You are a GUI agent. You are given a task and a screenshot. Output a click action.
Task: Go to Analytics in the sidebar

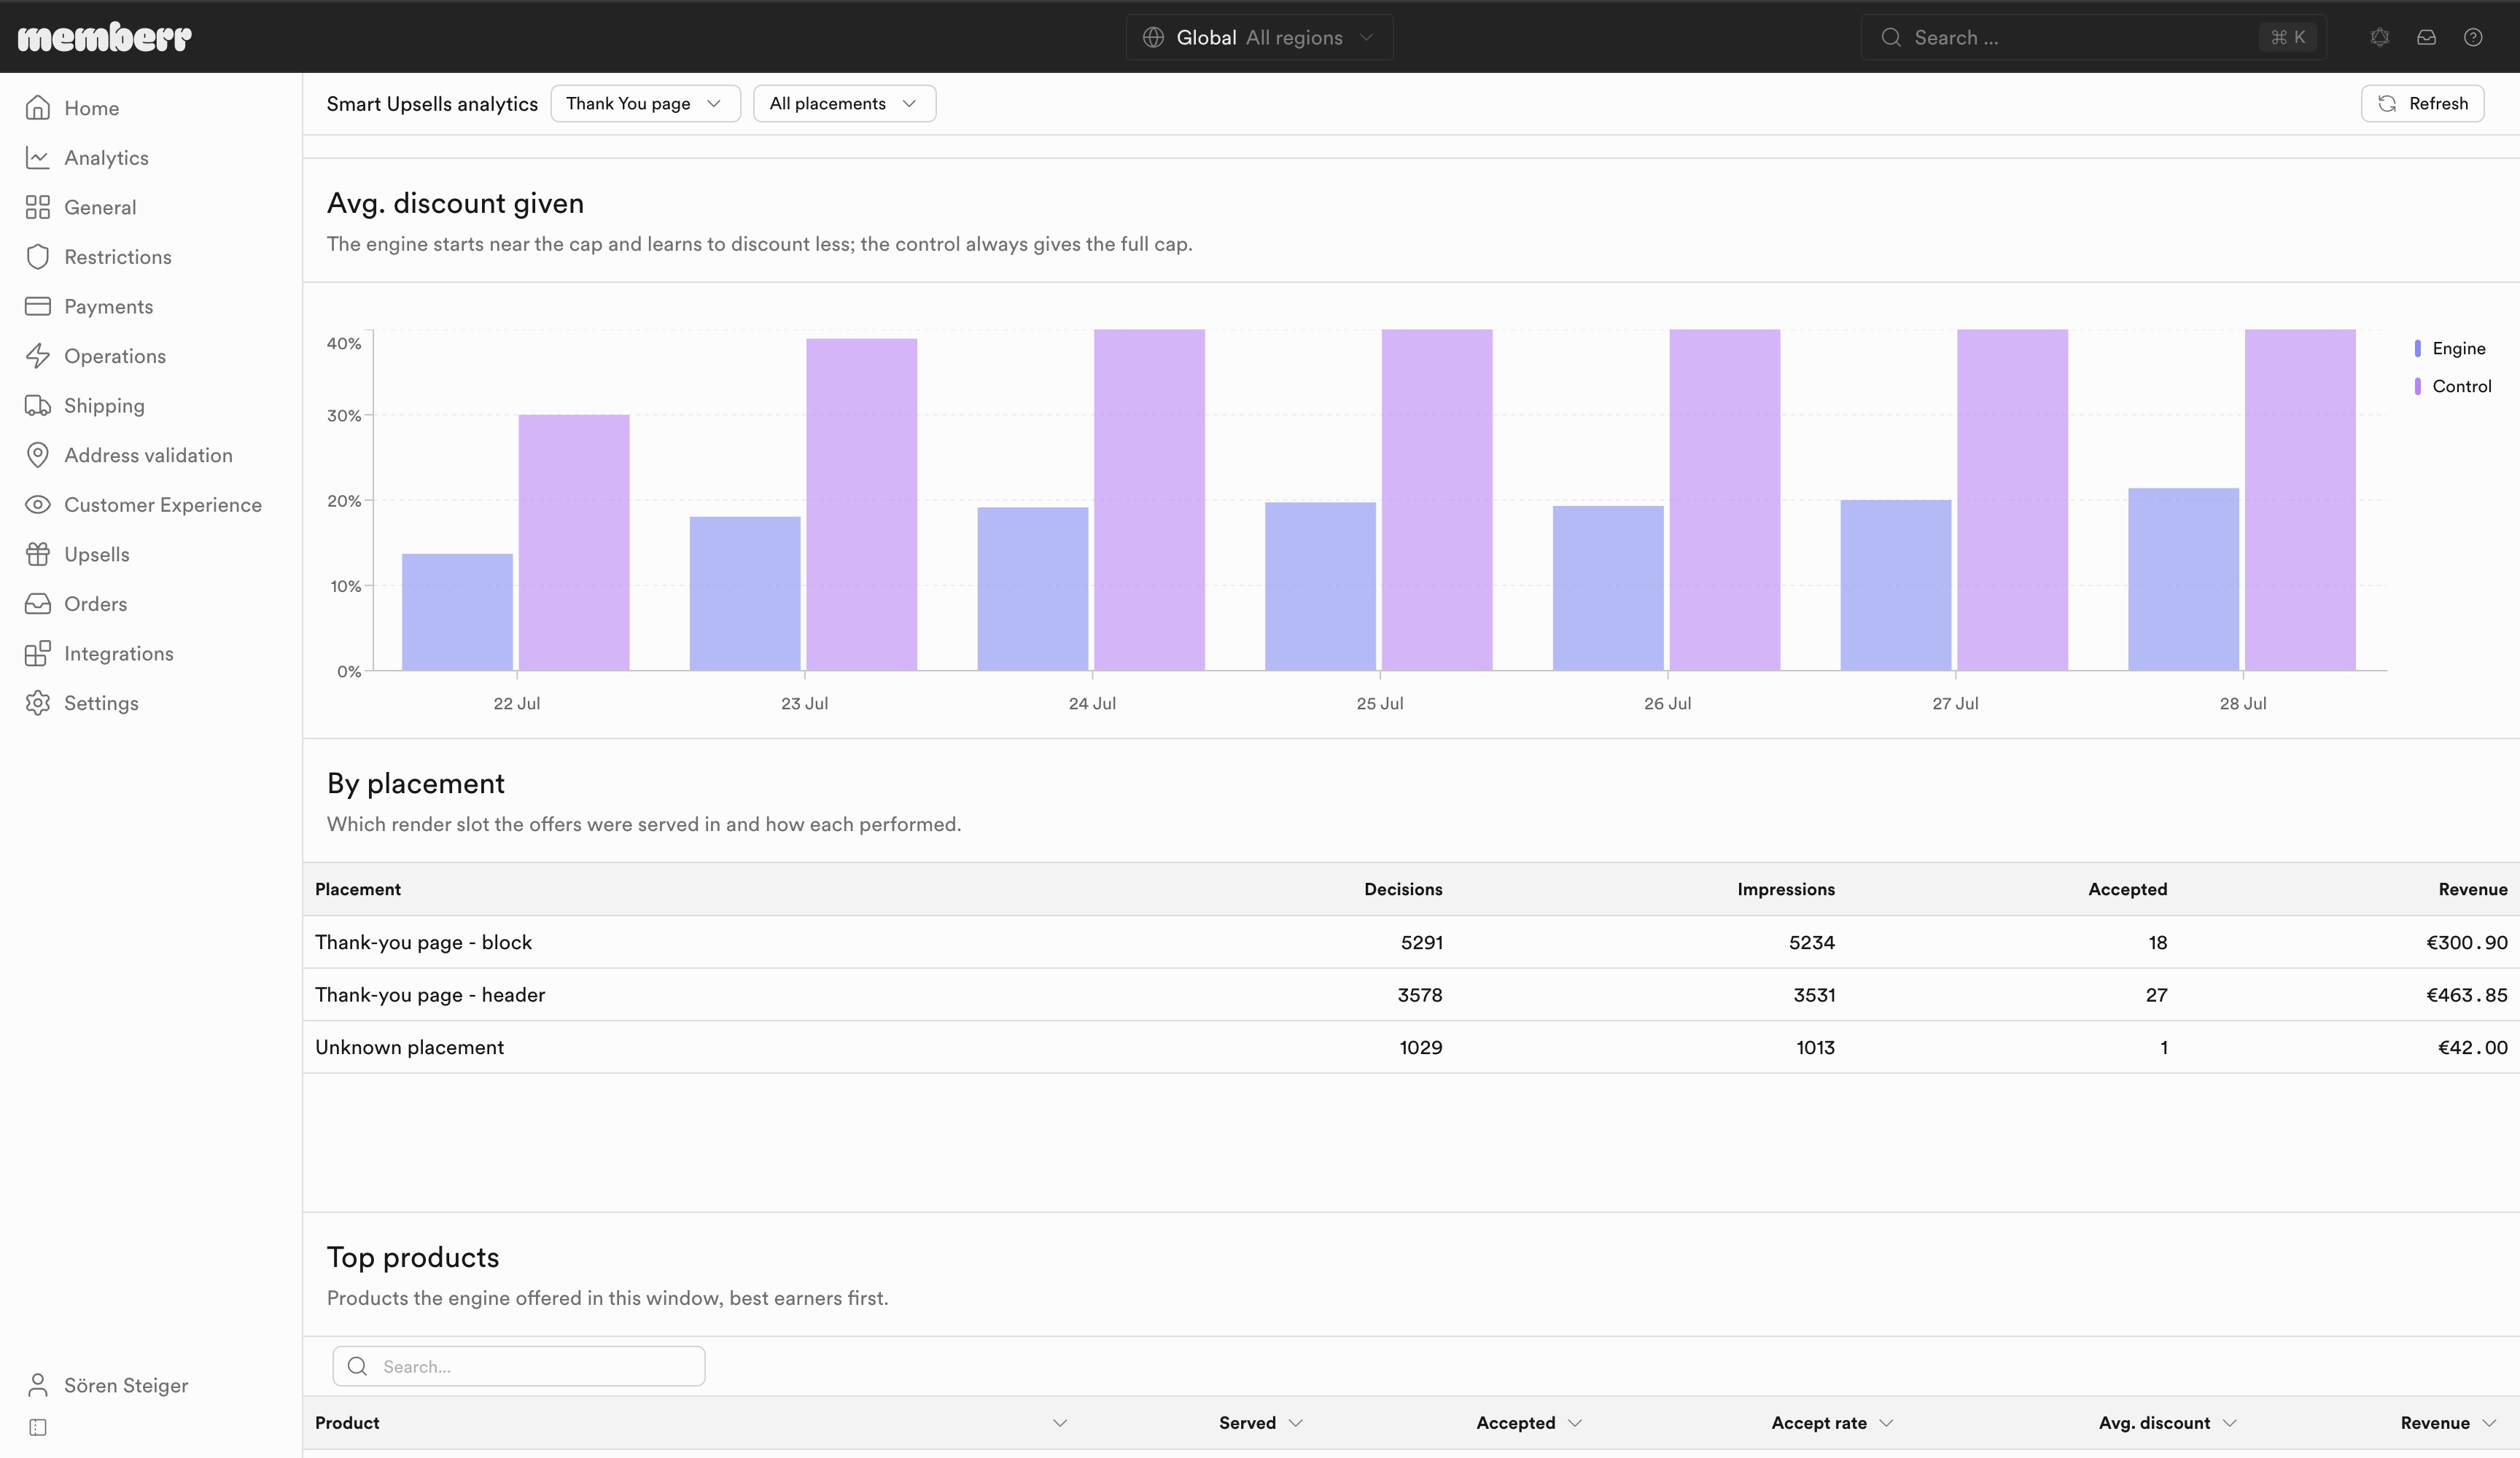(106, 157)
